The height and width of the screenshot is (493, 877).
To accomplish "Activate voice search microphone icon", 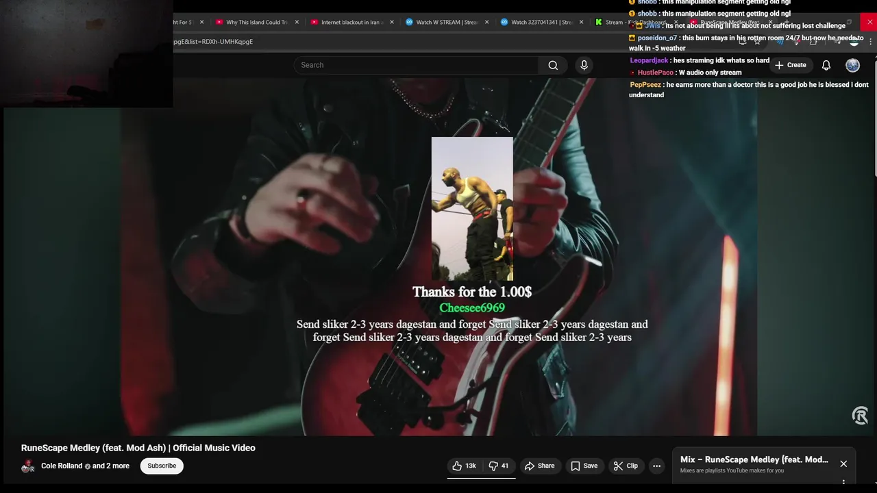I will [584, 65].
